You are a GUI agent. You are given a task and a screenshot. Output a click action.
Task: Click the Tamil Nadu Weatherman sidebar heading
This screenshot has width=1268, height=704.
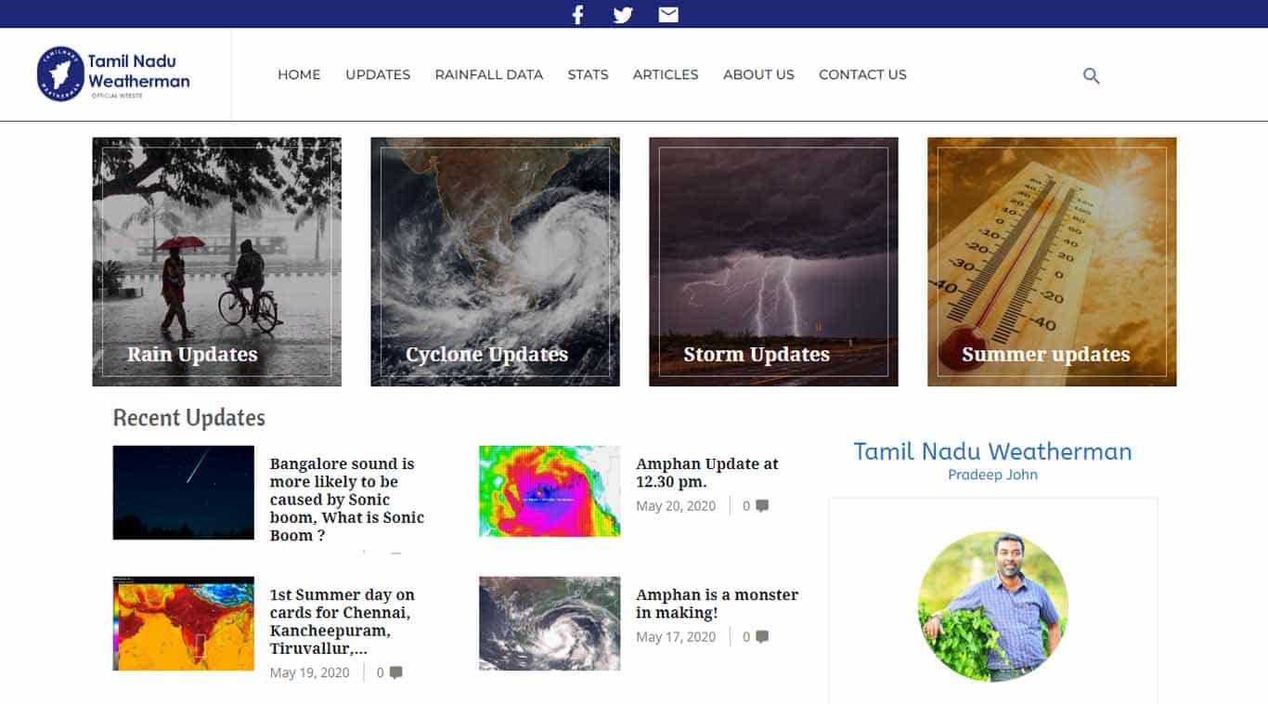992,451
